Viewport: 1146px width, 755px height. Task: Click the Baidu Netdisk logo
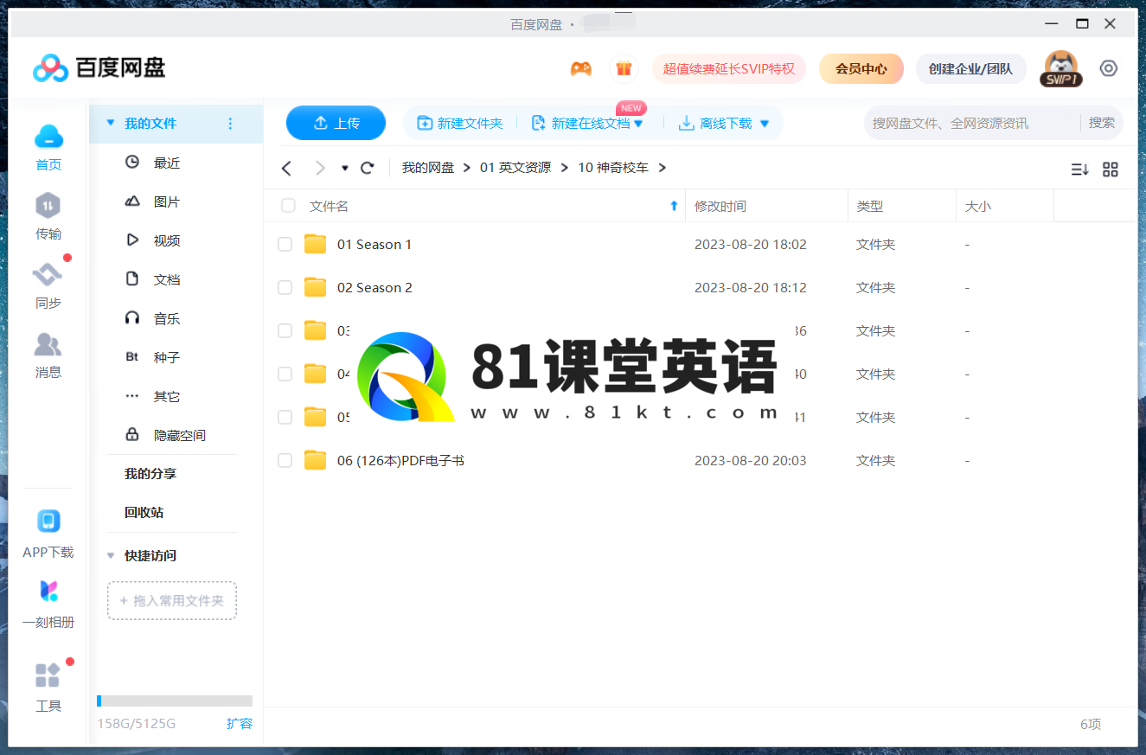tap(99, 67)
